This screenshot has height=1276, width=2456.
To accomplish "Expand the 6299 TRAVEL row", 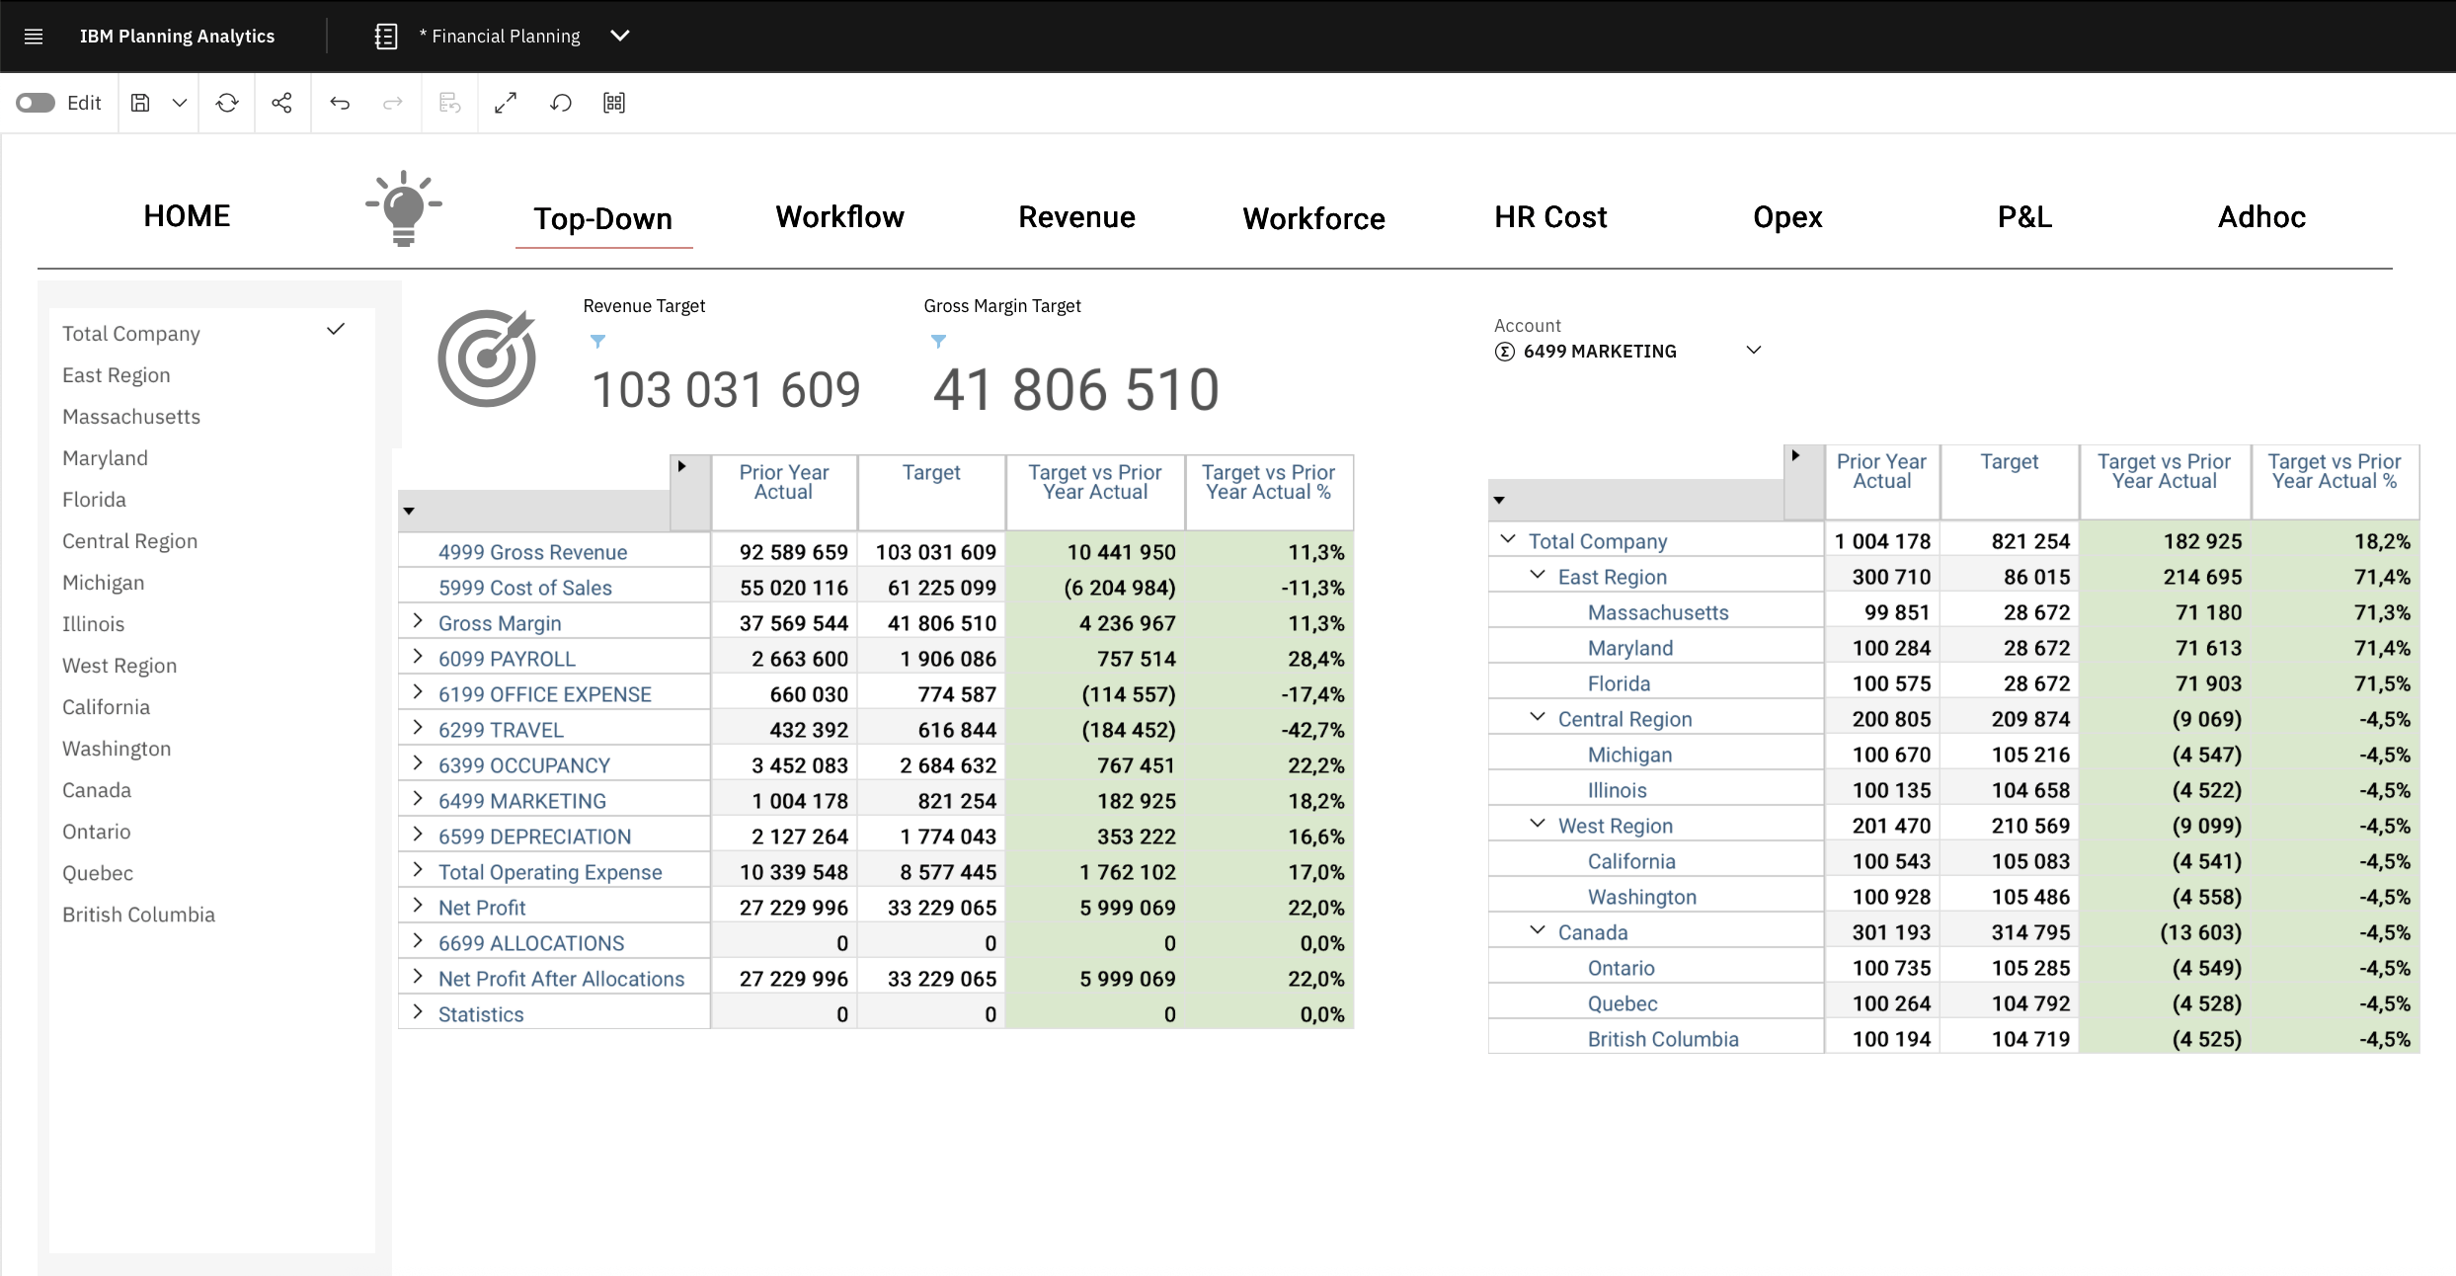I will pos(418,728).
